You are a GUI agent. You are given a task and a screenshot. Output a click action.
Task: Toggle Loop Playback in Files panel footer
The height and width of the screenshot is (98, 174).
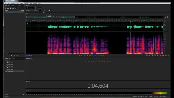click(x=14, y=55)
